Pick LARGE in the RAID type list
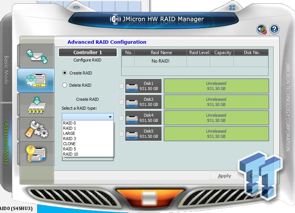 tap(69, 133)
